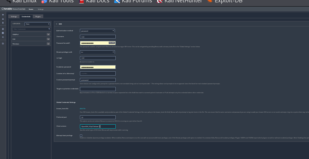Click the Global Credential Settings heading

(66, 102)
